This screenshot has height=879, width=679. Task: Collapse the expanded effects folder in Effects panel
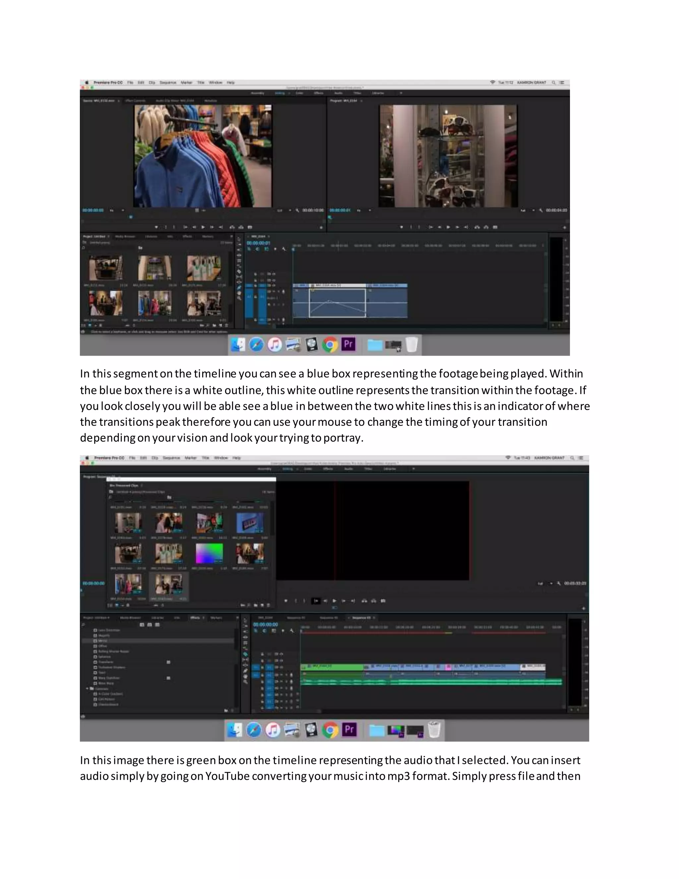(87, 689)
